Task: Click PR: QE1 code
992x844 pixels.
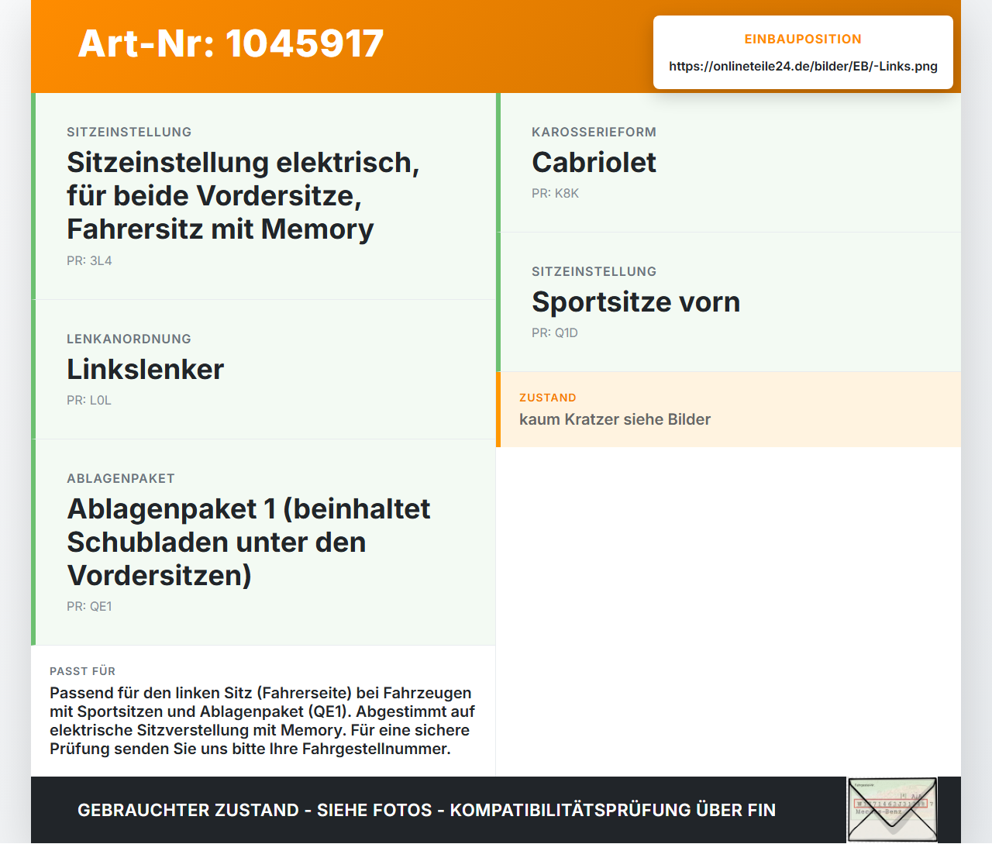Action: 89,606
